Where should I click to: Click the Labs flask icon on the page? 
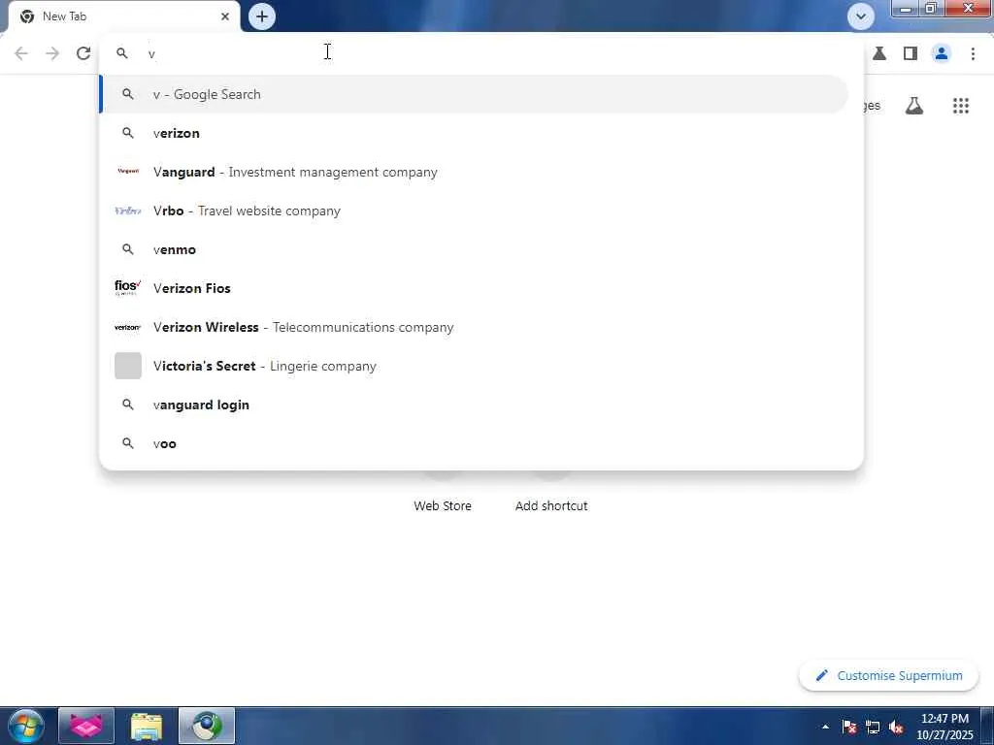[914, 106]
